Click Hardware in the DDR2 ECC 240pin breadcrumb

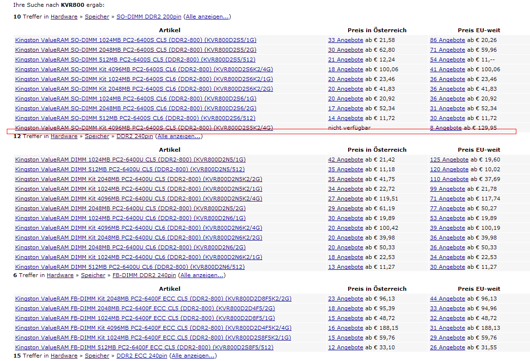64,356
